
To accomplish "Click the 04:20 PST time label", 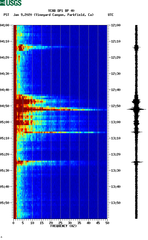I will (x=5, y=58).
